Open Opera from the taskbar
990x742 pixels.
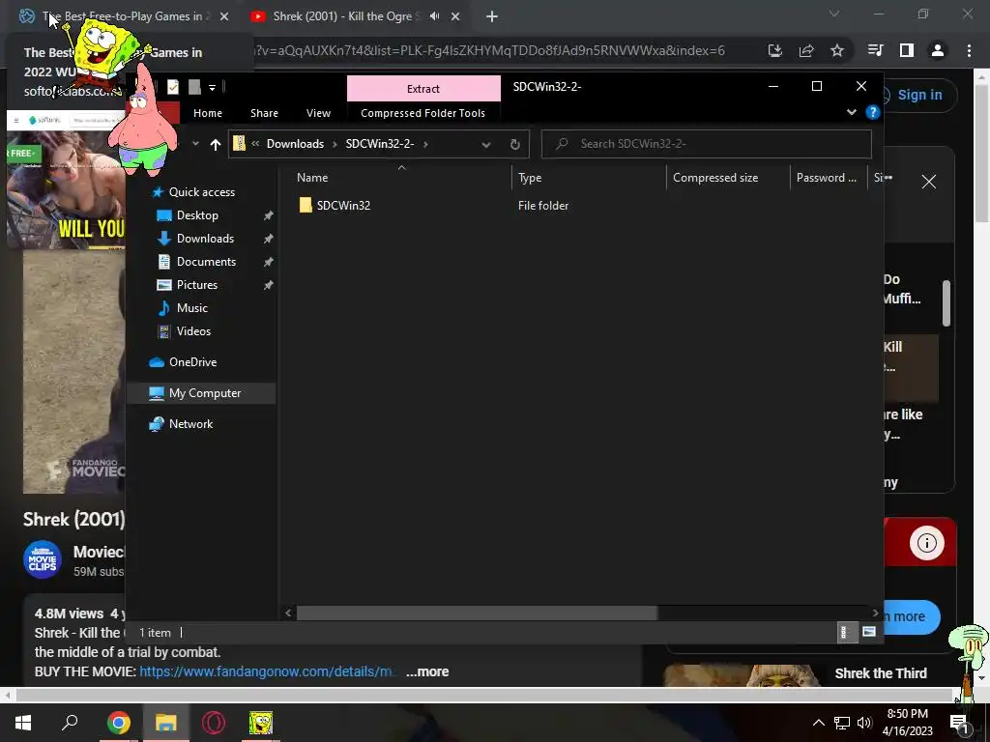click(214, 723)
